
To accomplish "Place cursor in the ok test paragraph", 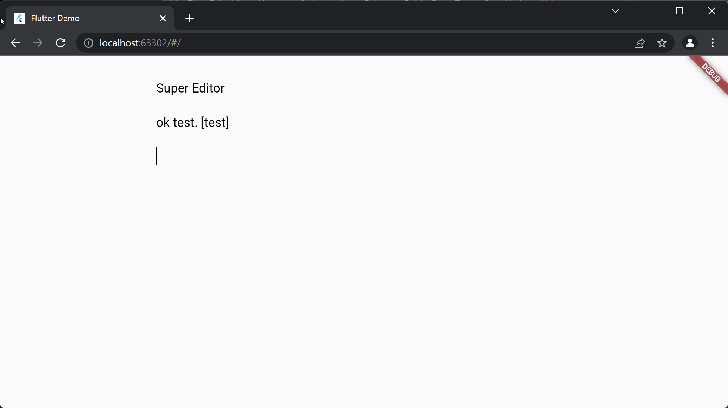I will click(x=192, y=122).
